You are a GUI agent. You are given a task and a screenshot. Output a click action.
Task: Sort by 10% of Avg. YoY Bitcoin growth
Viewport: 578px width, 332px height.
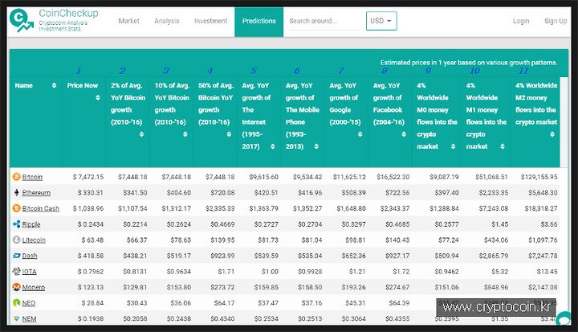point(185,134)
